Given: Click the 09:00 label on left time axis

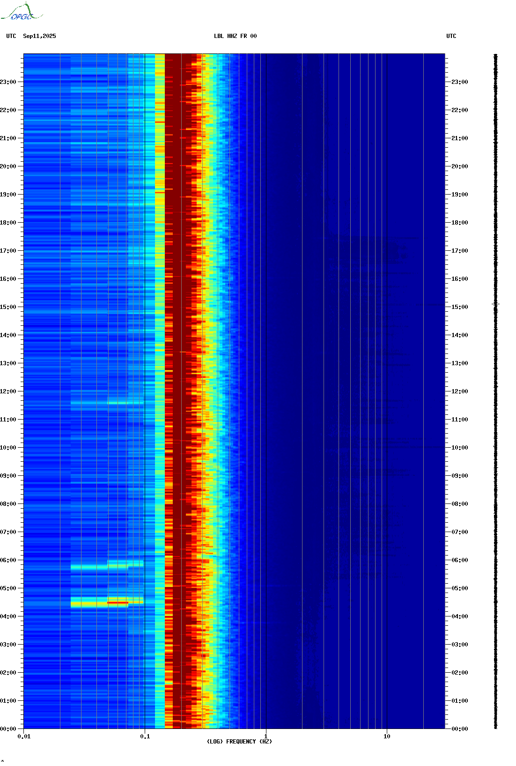Looking at the screenshot, I should [8, 476].
